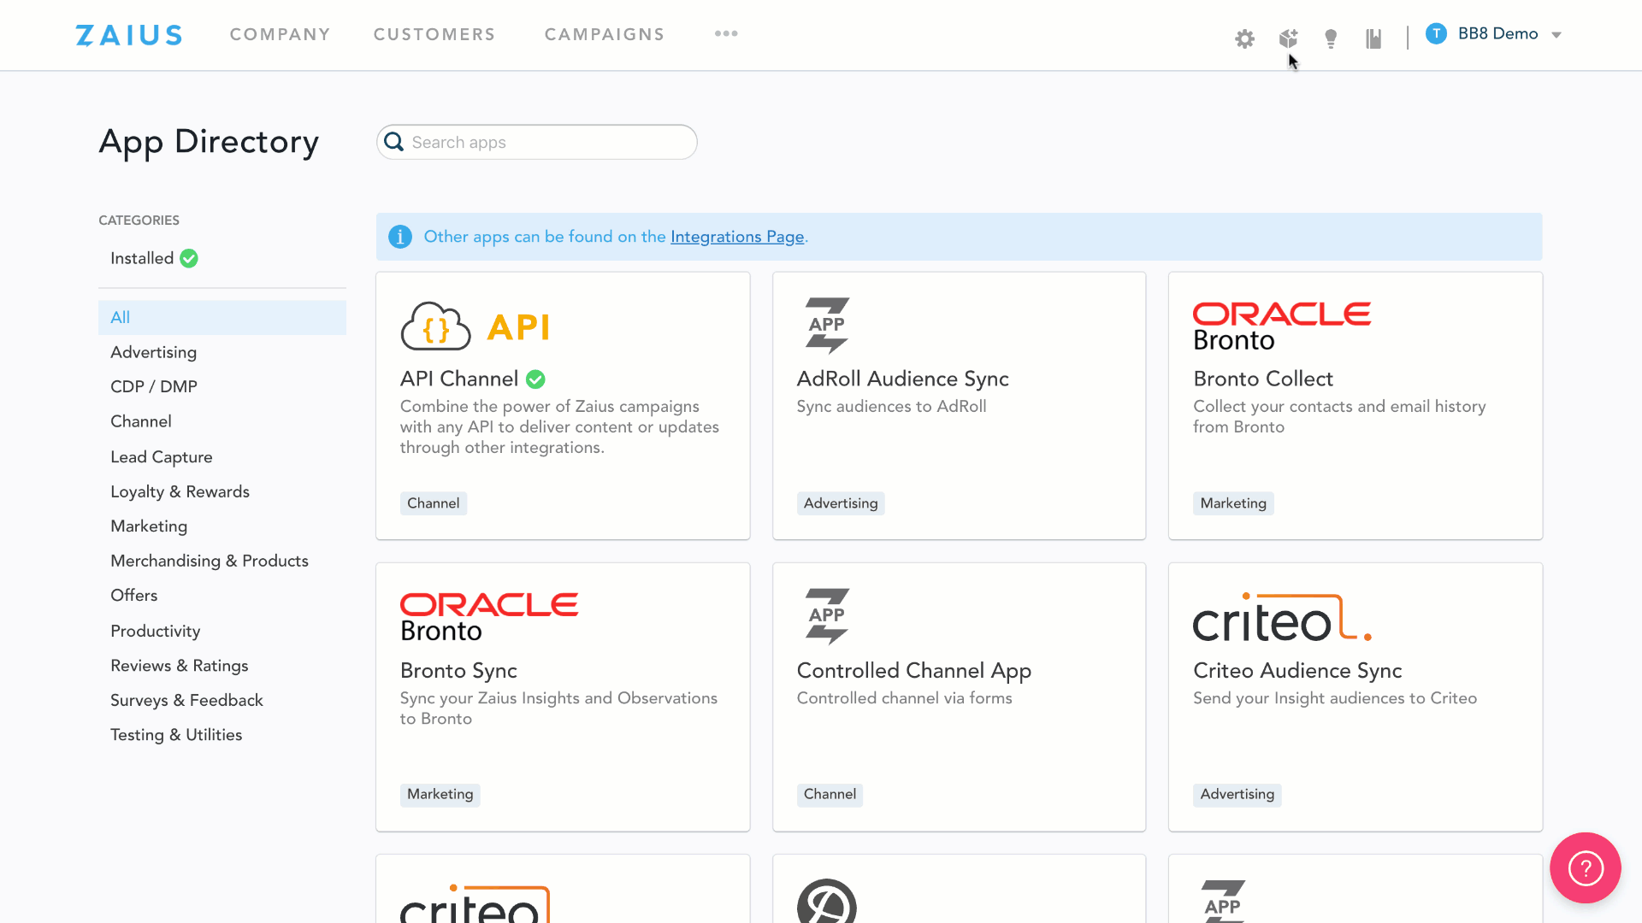Open the Campaigns menu
The image size is (1642, 923).
coord(605,34)
